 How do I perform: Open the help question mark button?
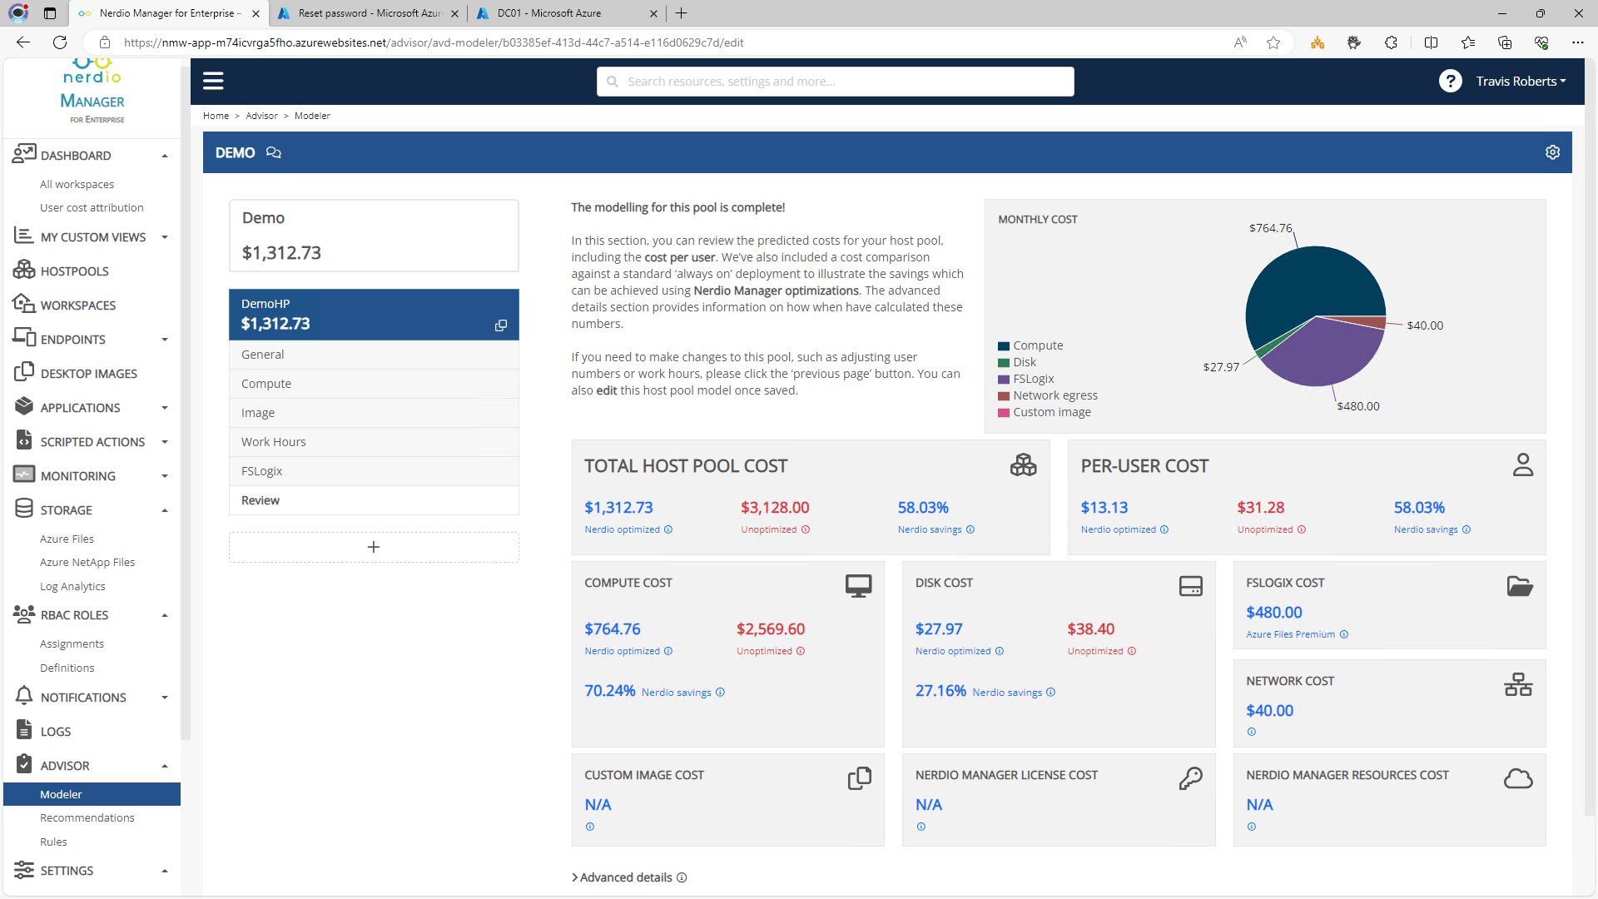(1451, 81)
